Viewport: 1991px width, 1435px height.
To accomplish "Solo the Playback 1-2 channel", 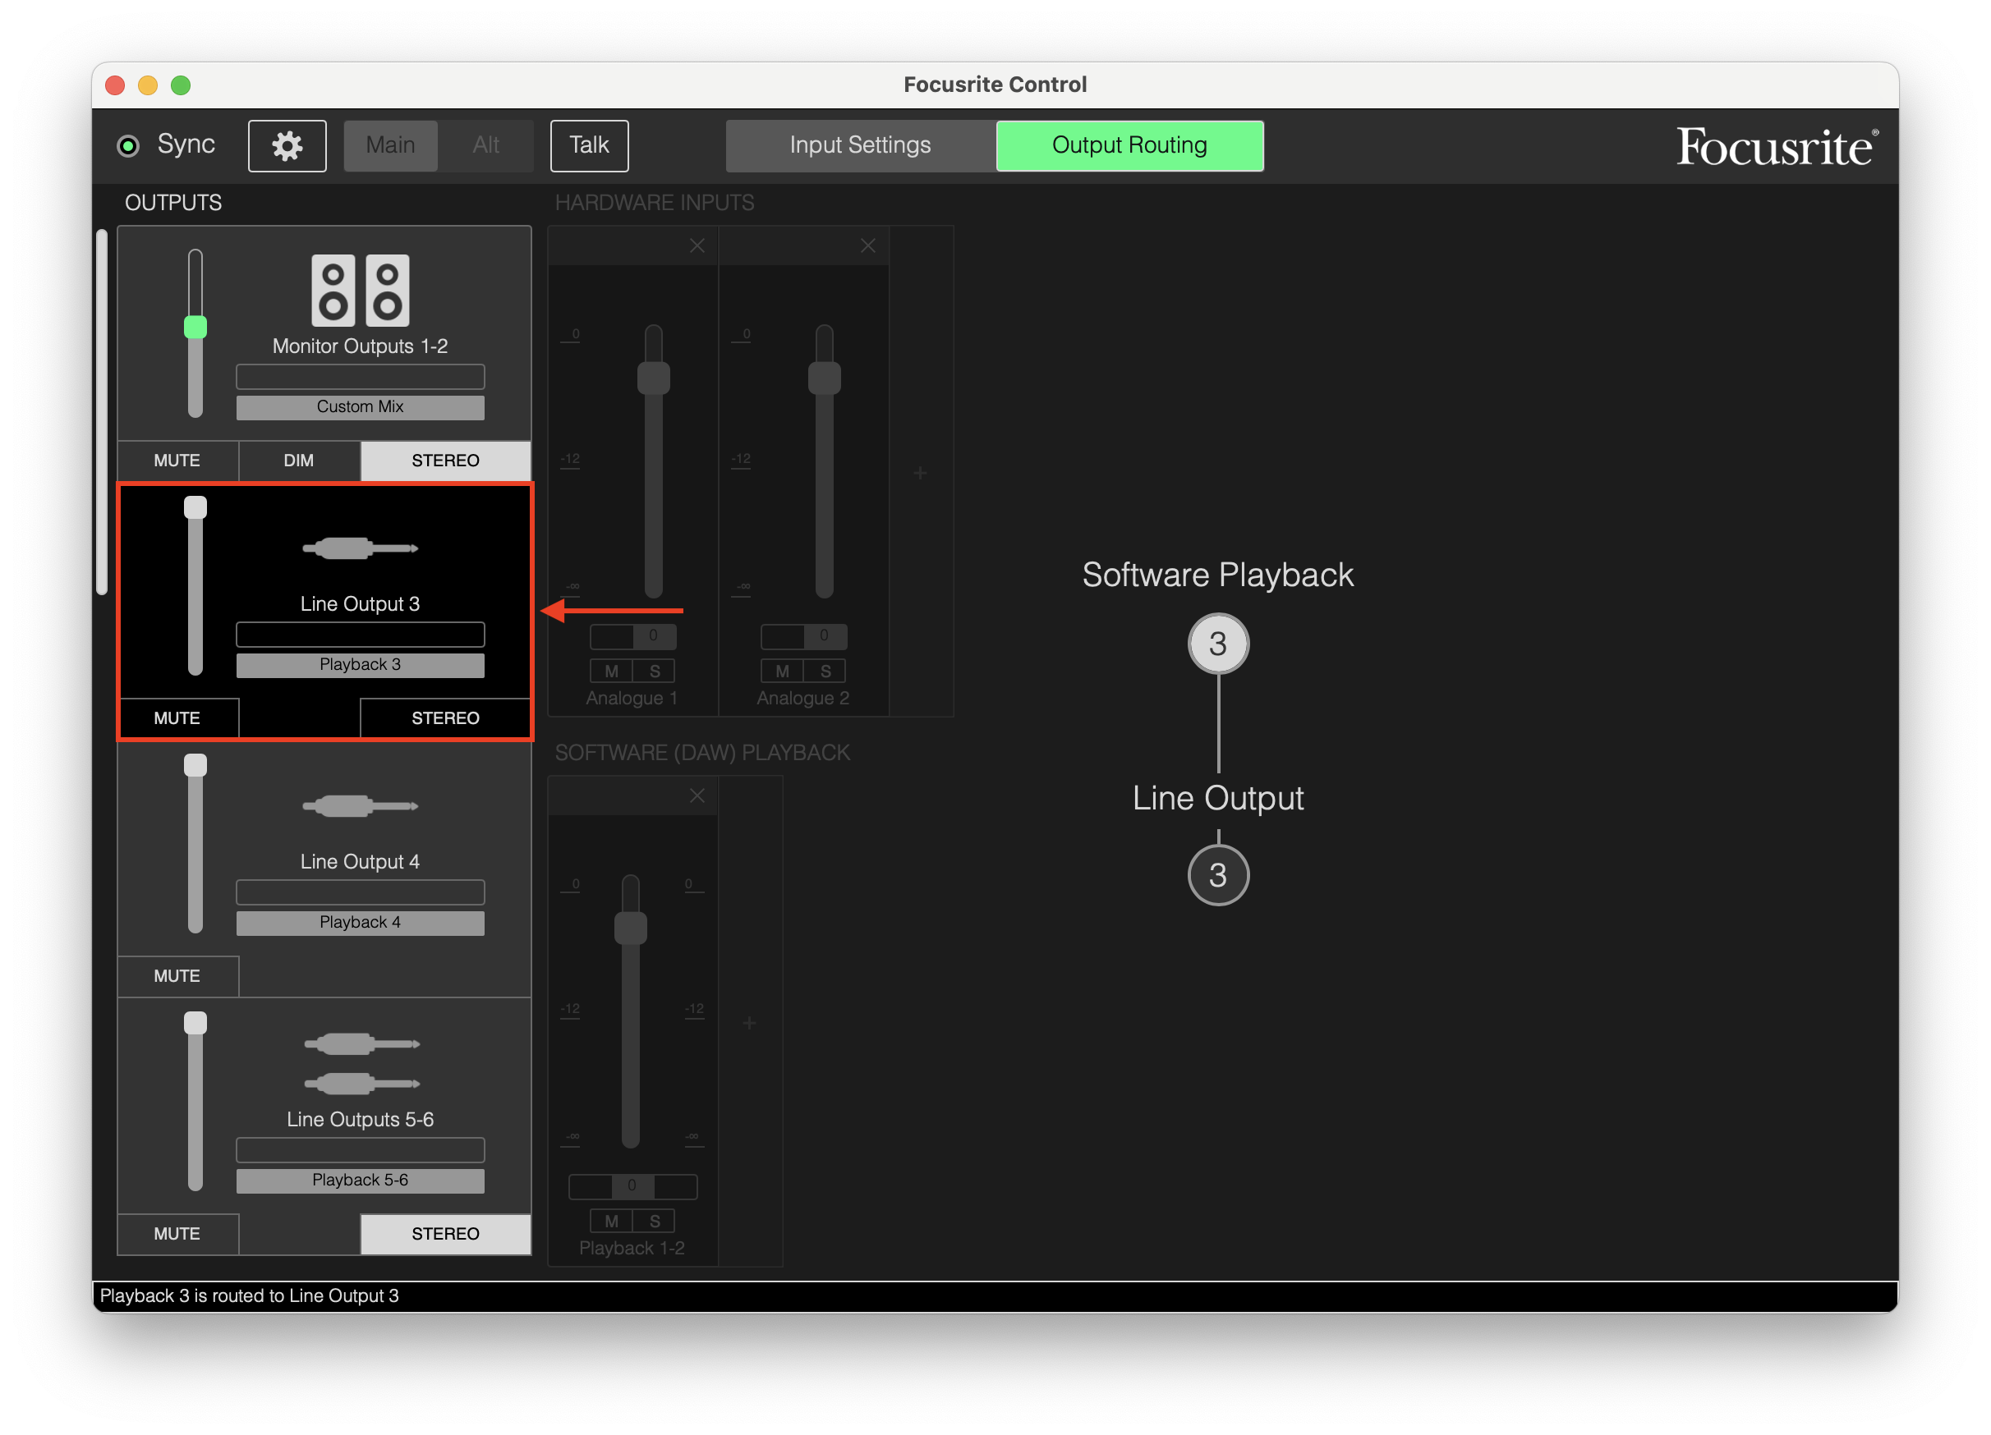I will coord(654,1221).
